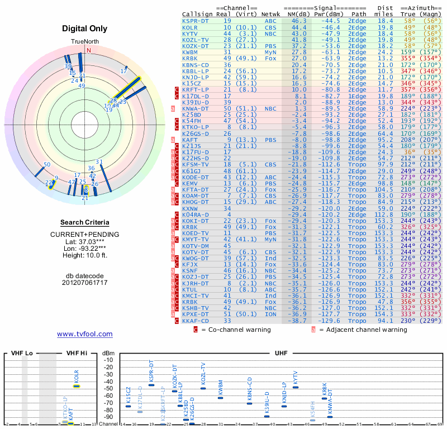Viewport: 447px width, 429px height.
Task: Click the co-channel C badge beside K04RA-D
Action: click(177, 214)
